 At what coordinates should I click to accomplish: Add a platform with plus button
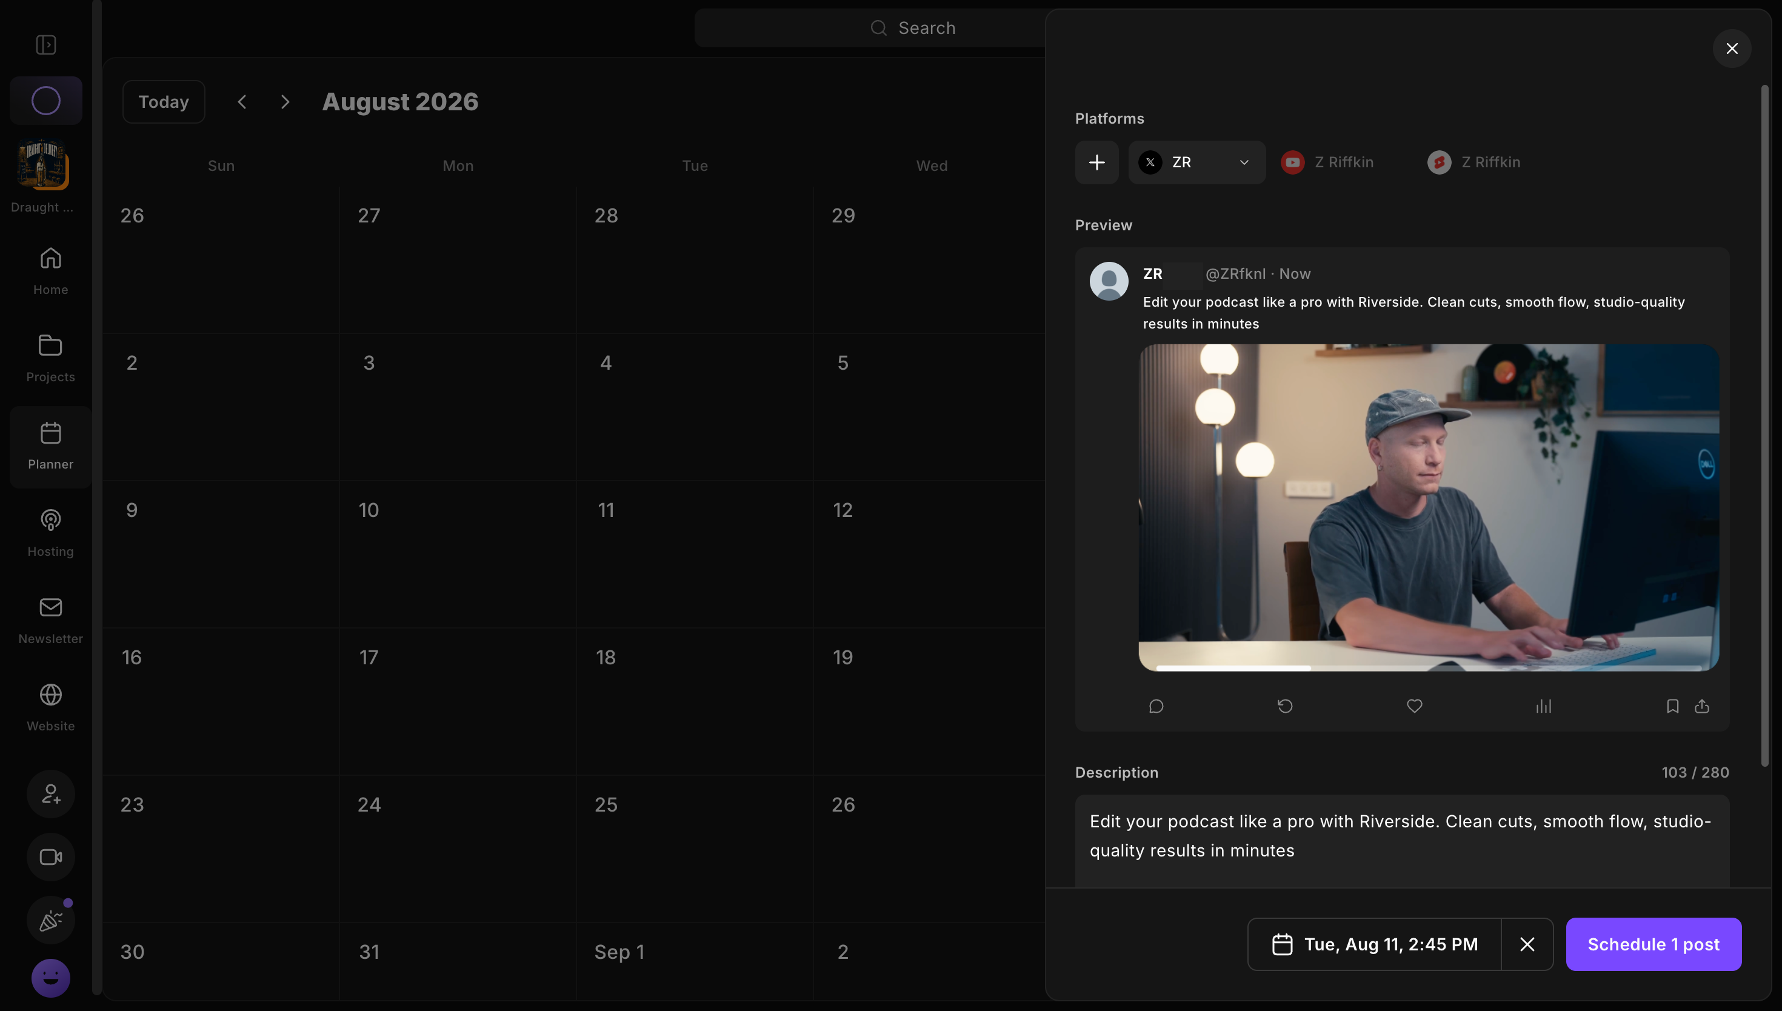click(1097, 162)
